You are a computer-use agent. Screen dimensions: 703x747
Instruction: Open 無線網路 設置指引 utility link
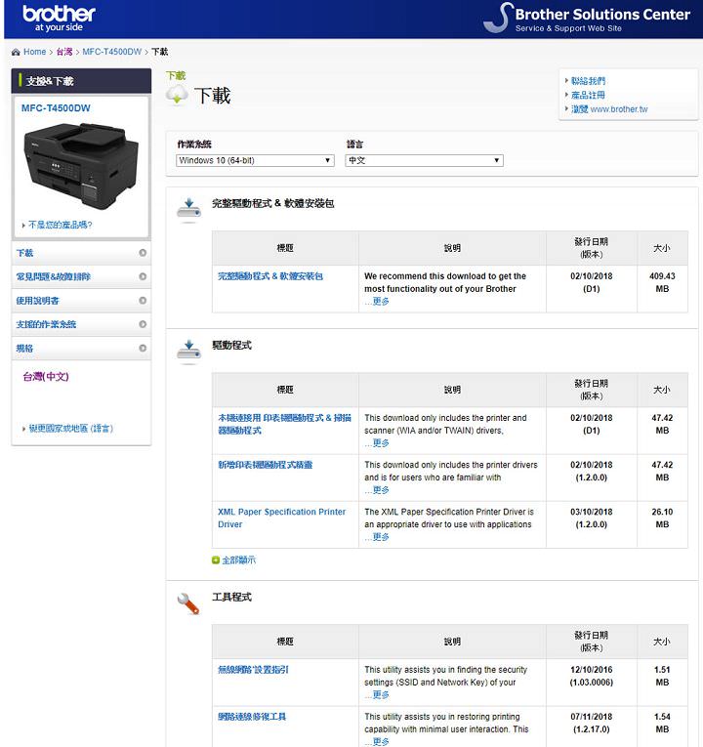click(x=253, y=670)
